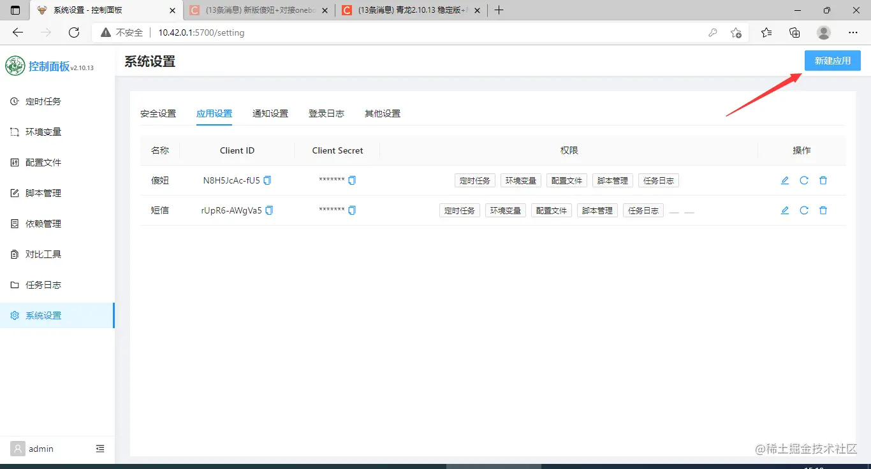Open the 定时任务 section
871x469 pixels.
(x=41, y=101)
